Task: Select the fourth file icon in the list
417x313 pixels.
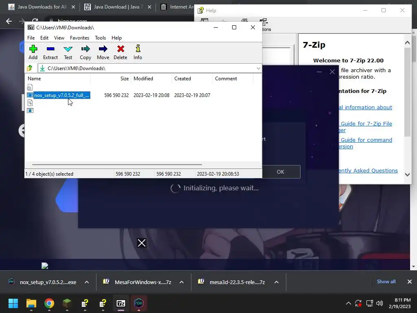Action: 30,110
